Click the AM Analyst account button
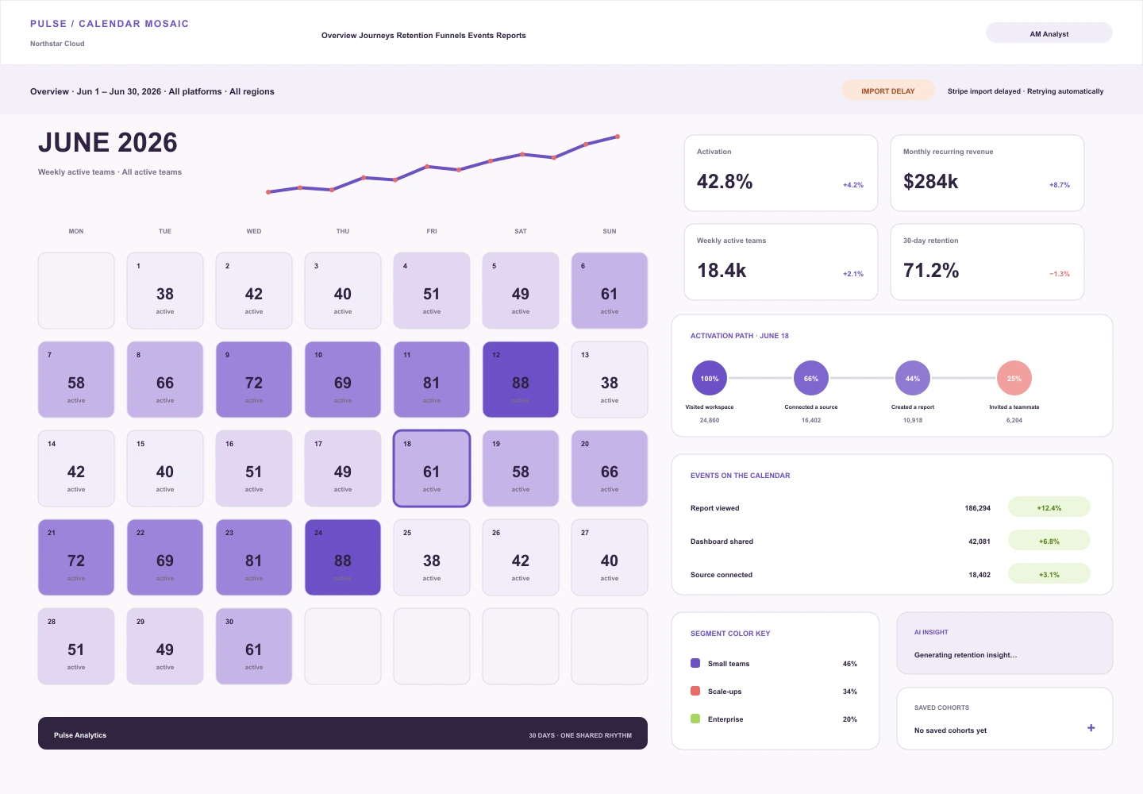The height and width of the screenshot is (794, 1143). point(1049,33)
